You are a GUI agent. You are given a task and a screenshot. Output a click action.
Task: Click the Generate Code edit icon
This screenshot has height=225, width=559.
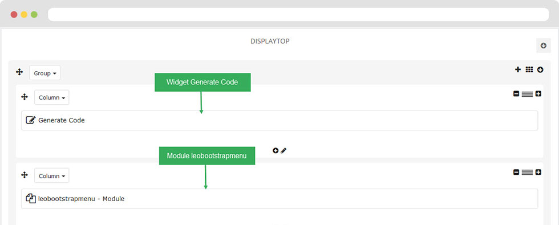(31, 120)
